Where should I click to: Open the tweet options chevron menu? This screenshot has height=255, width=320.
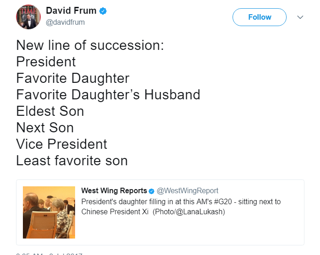(x=300, y=17)
